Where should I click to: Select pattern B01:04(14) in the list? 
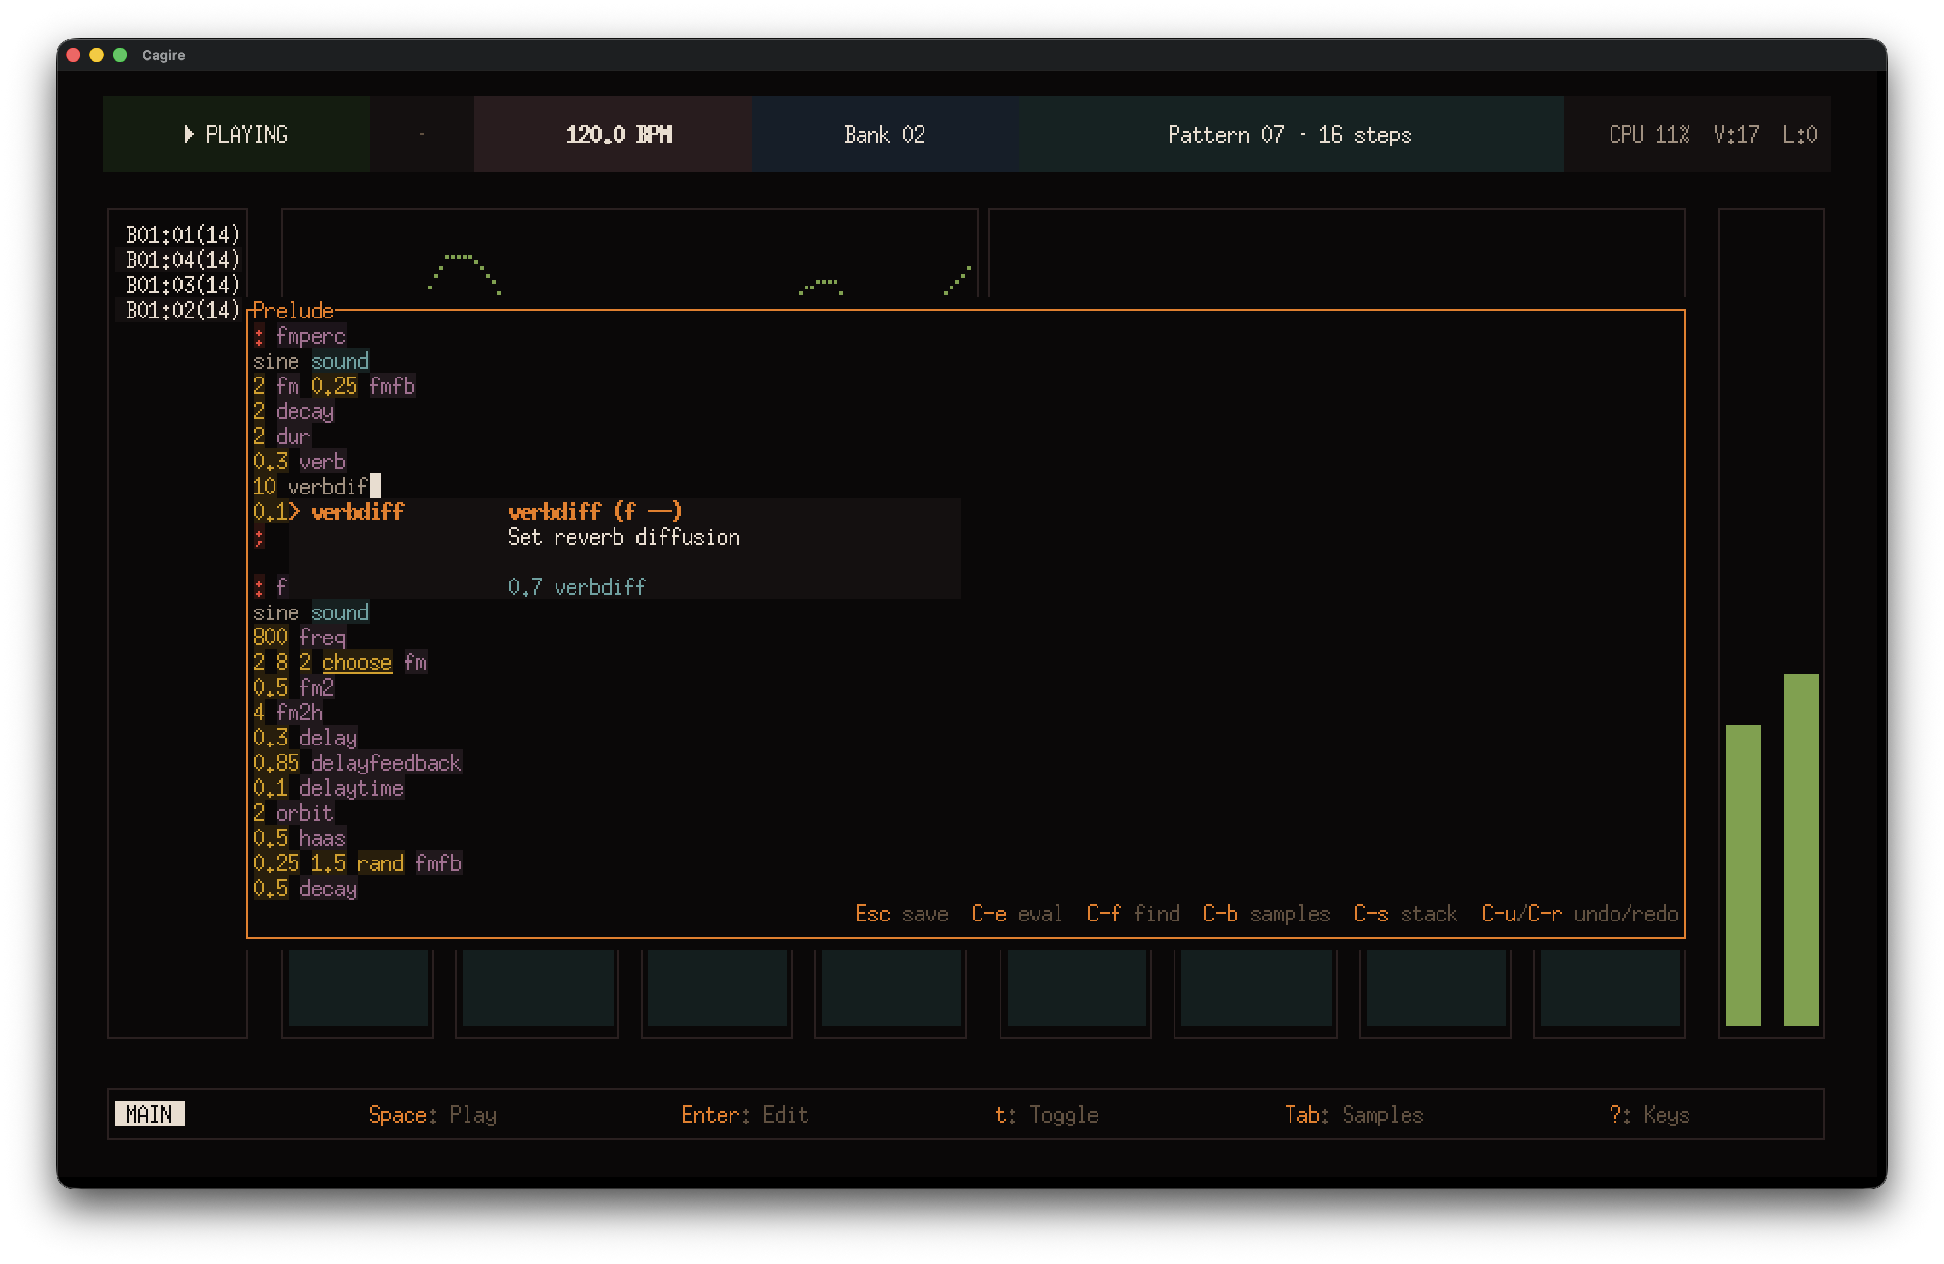click(182, 260)
